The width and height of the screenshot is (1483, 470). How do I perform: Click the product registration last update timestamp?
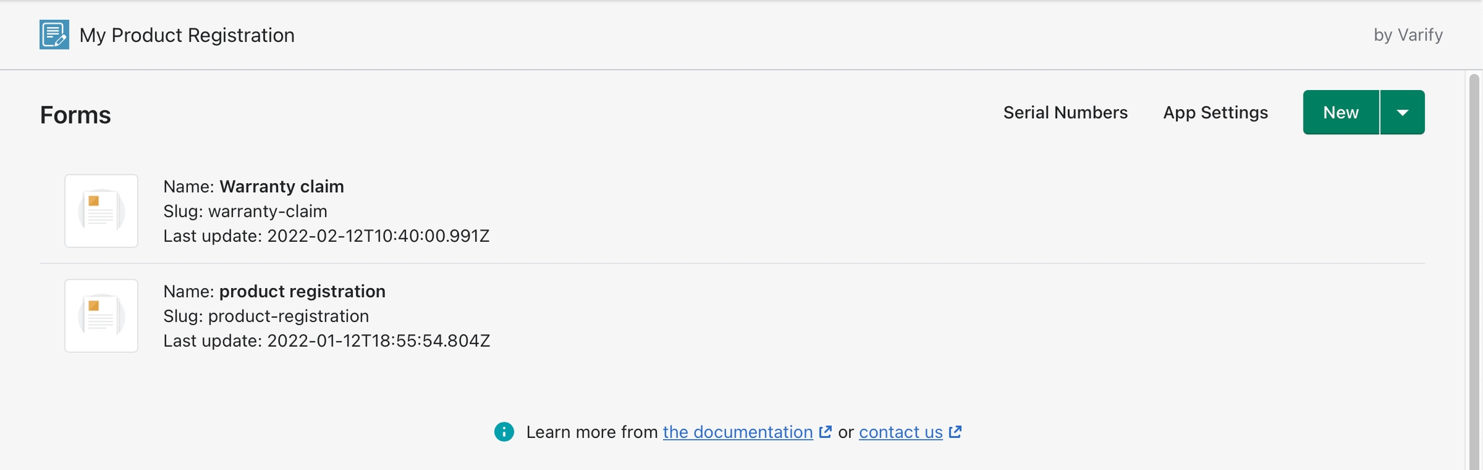[378, 341]
